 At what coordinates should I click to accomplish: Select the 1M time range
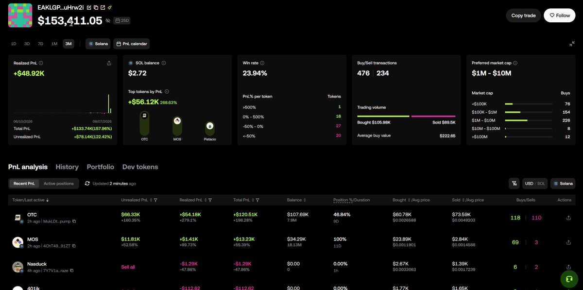coord(54,44)
